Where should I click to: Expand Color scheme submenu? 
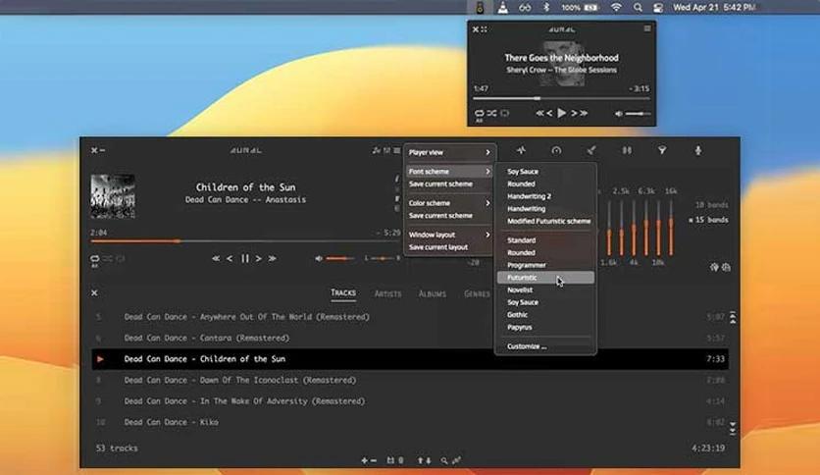[449, 203]
